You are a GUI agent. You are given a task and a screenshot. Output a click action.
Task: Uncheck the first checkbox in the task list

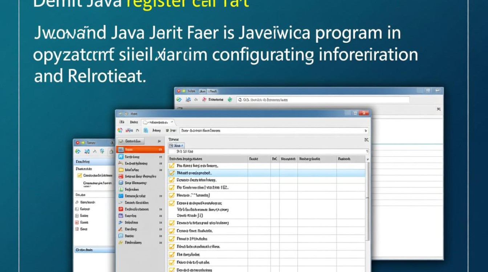(172, 166)
